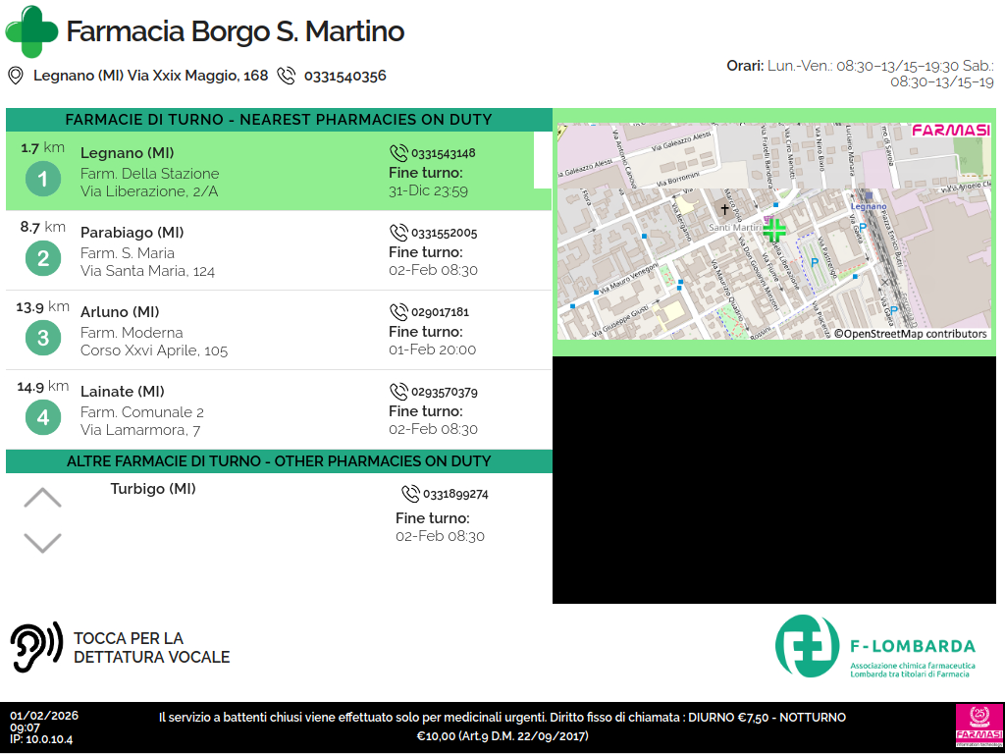Select pharmacy number 3 Arluno badge
The width and height of the screenshot is (1005, 754).
[42, 338]
